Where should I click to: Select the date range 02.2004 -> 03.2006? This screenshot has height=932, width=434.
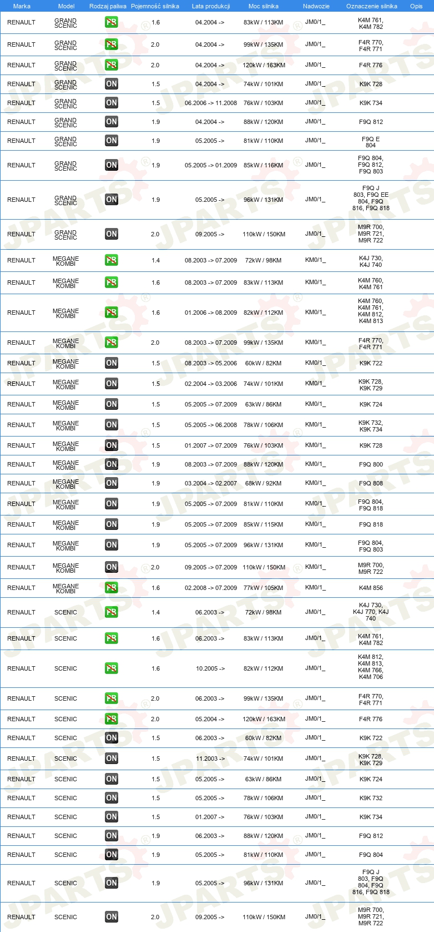211,384
